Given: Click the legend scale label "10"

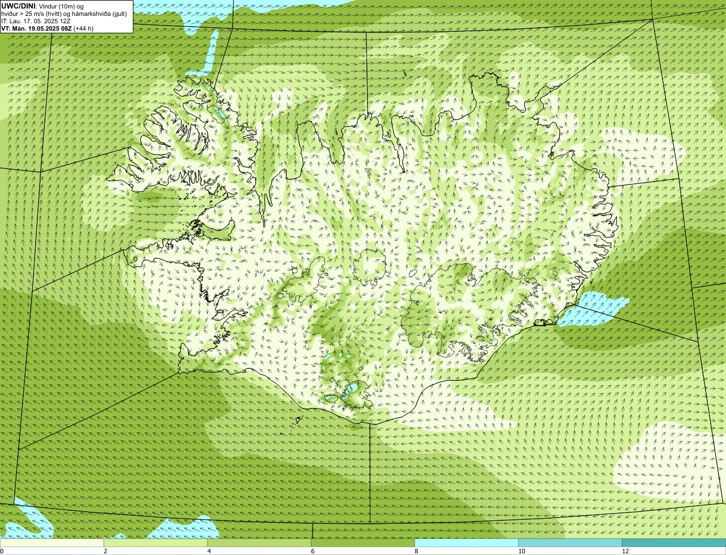Looking at the screenshot, I should pyautogui.click(x=521, y=551).
